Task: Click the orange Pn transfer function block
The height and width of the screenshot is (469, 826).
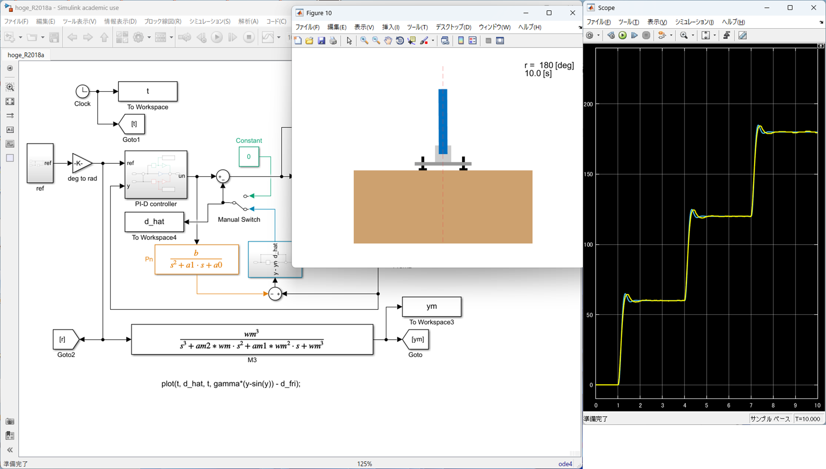Action: 197,259
